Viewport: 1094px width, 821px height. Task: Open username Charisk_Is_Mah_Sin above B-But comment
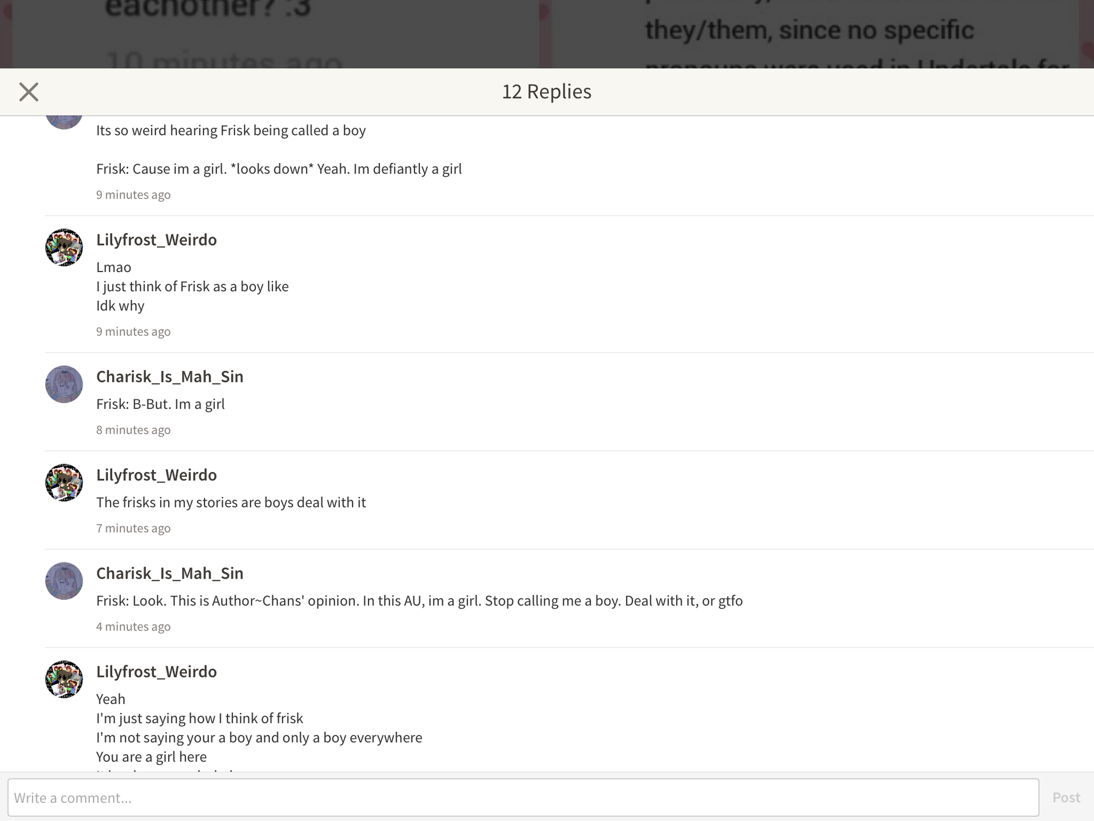[170, 376]
